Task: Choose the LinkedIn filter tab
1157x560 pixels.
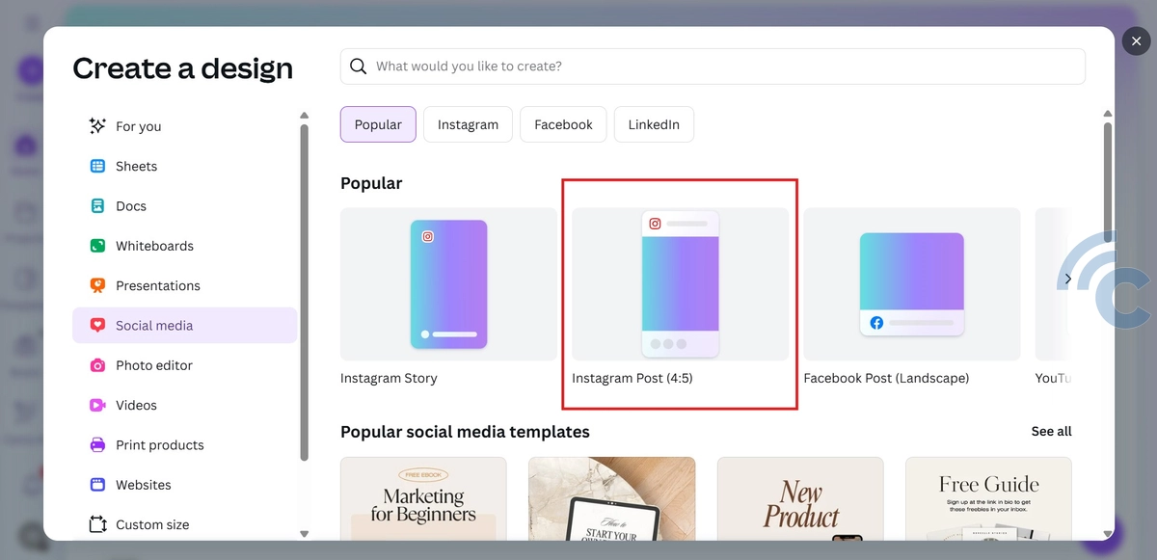Action: point(654,124)
